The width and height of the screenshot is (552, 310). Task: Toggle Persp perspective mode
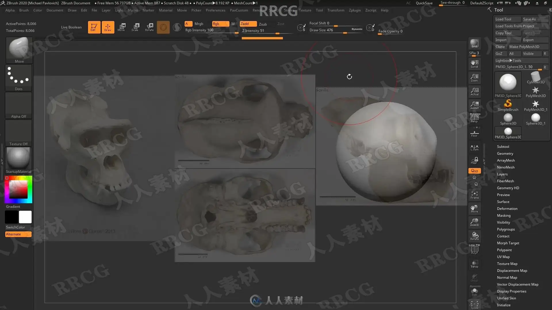point(474,118)
